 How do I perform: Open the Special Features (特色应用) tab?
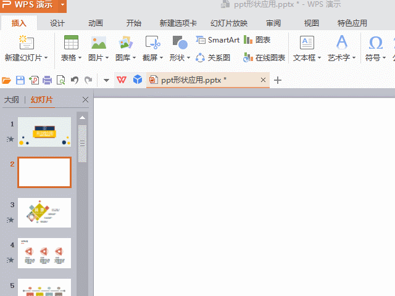pyautogui.click(x=352, y=23)
